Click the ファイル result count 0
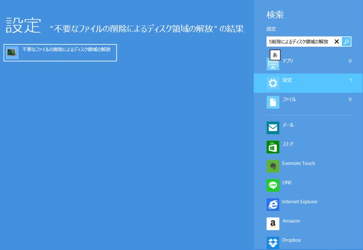Screen dimensions: 363x250 [350, 99]
